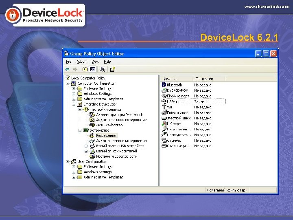Image resolution: width=293 pixels, height=220 pixels.
Task: Collapse the User Configuration node
Action: pos(68,161)
